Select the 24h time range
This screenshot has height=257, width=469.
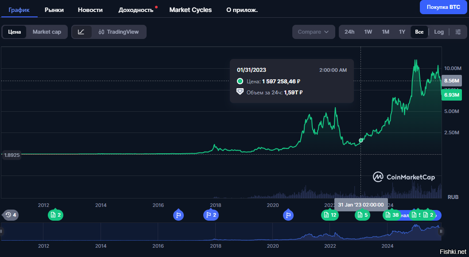349,32
